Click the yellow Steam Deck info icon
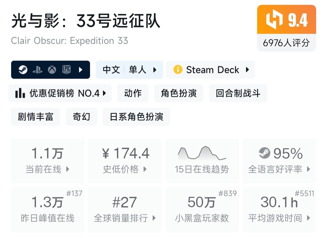The width and height of the screenshot is (327, 238). pyautogui.click(x=178, y=70)
